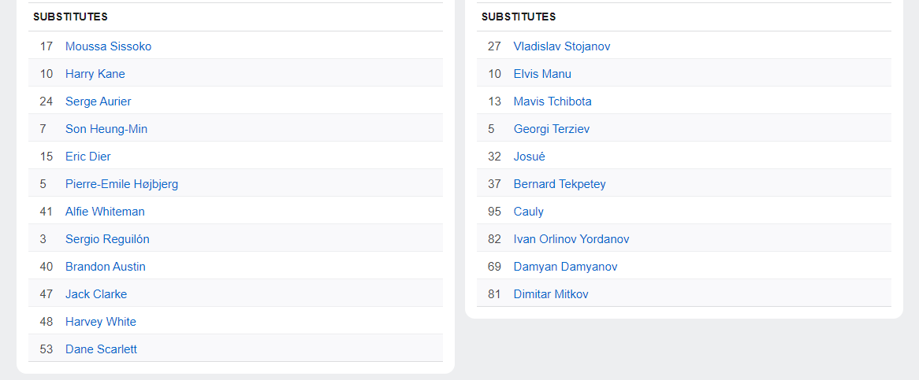This screenshot has height=380, width=919.
Task: Select Brandon Austin in the substitutes list
Action: [x=105, y=267]
